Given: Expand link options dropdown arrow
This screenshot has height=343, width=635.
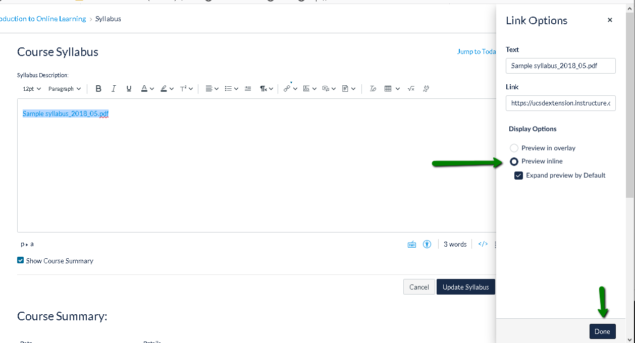Looking at the screenshot, I should (295, 89).
